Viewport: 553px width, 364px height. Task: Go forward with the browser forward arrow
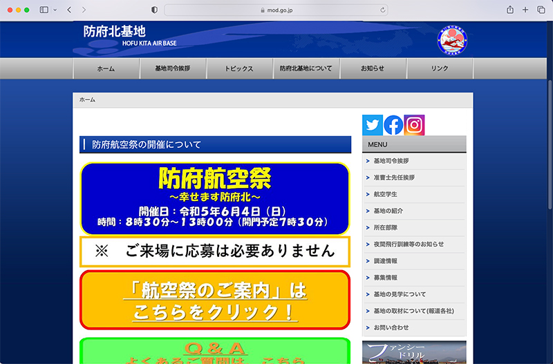pyautogui.click(x=84, y=10)
